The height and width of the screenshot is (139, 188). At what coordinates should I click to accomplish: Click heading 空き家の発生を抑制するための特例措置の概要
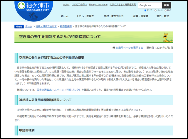click(x=52, y=58)
